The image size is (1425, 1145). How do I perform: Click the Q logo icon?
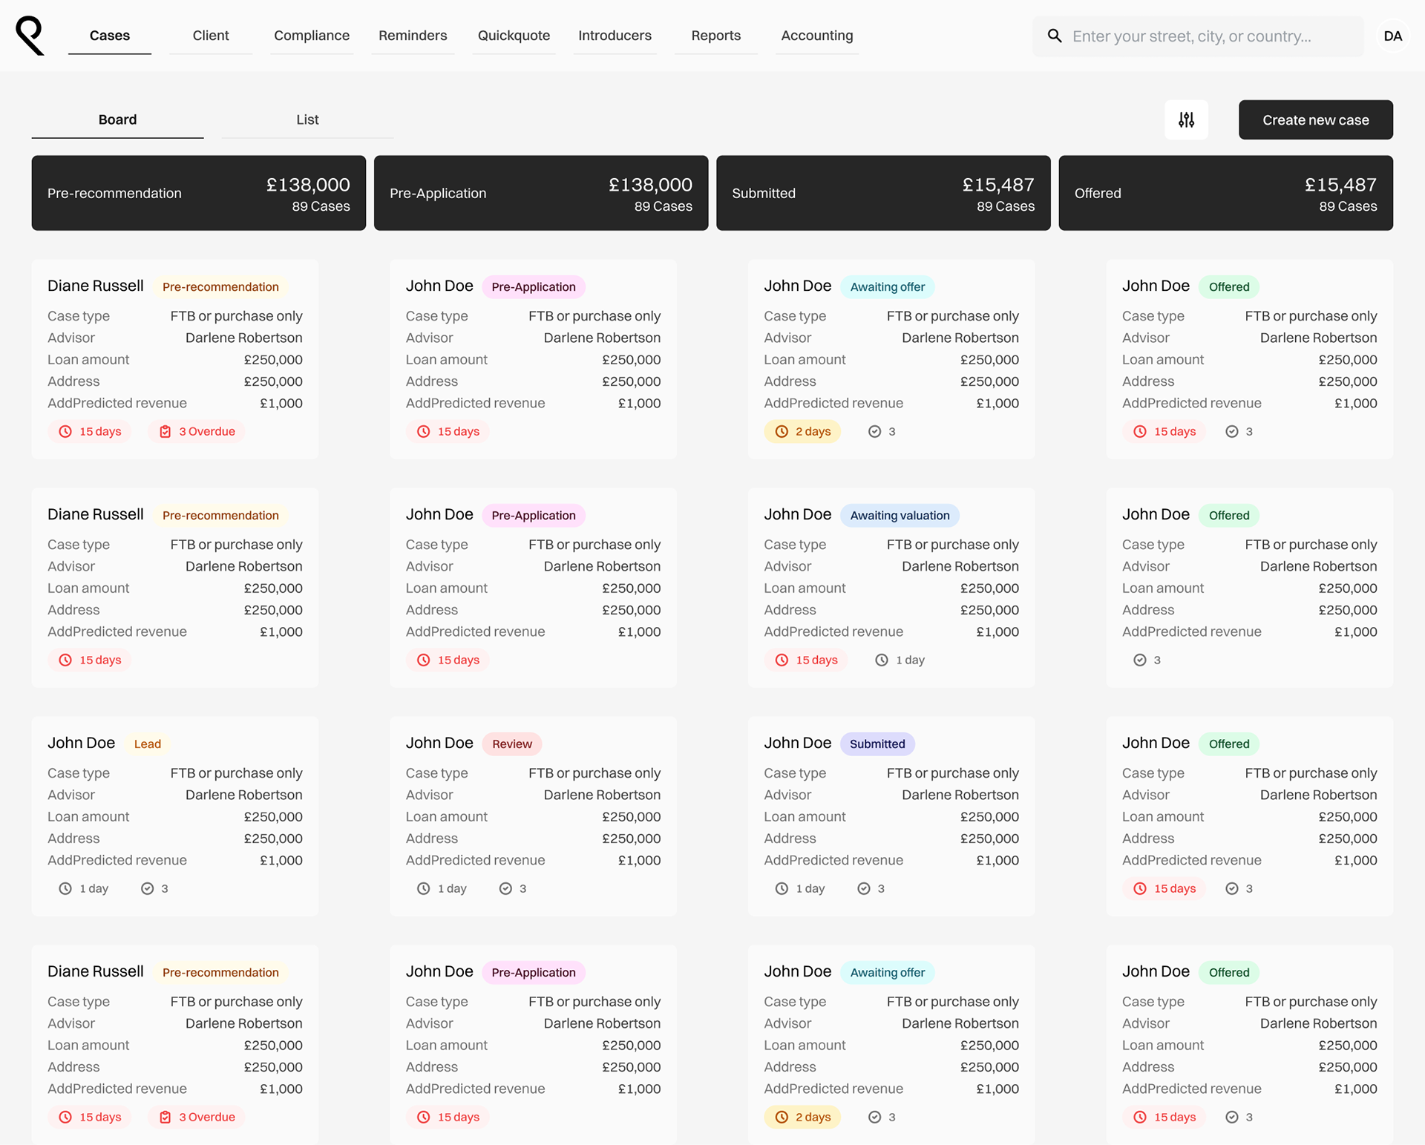(30, 36)
